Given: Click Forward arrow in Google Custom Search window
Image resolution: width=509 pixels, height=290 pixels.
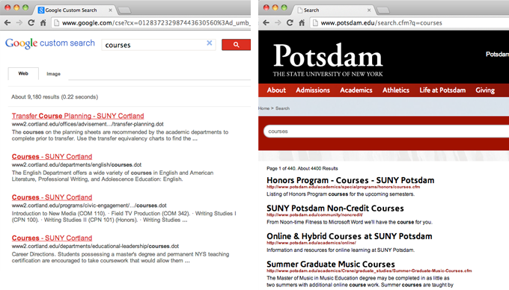Looking at the screenshot, I should [19, 22].
